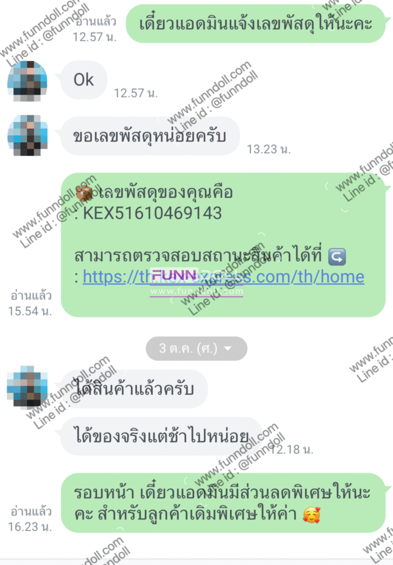Click the อ่านแล้ว 16.23 น. read receipt

[30, 519]
